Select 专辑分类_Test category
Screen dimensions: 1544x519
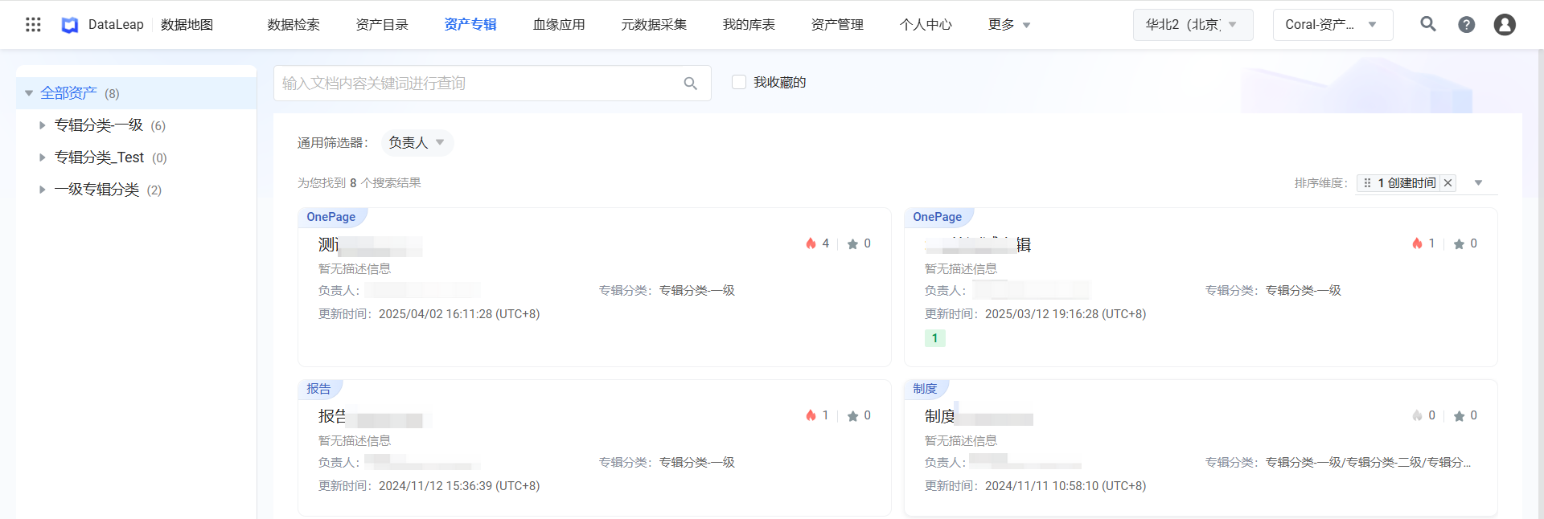[100, 157]
